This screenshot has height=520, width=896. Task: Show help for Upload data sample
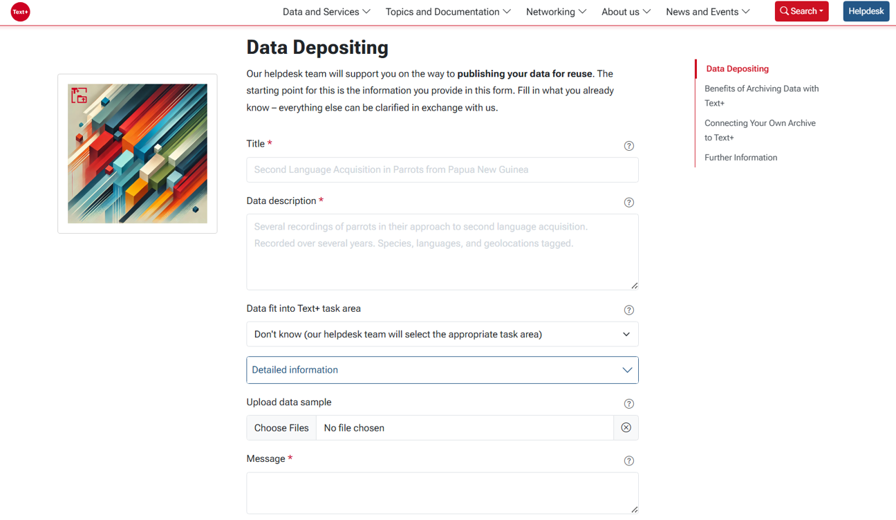click(628, 404)
